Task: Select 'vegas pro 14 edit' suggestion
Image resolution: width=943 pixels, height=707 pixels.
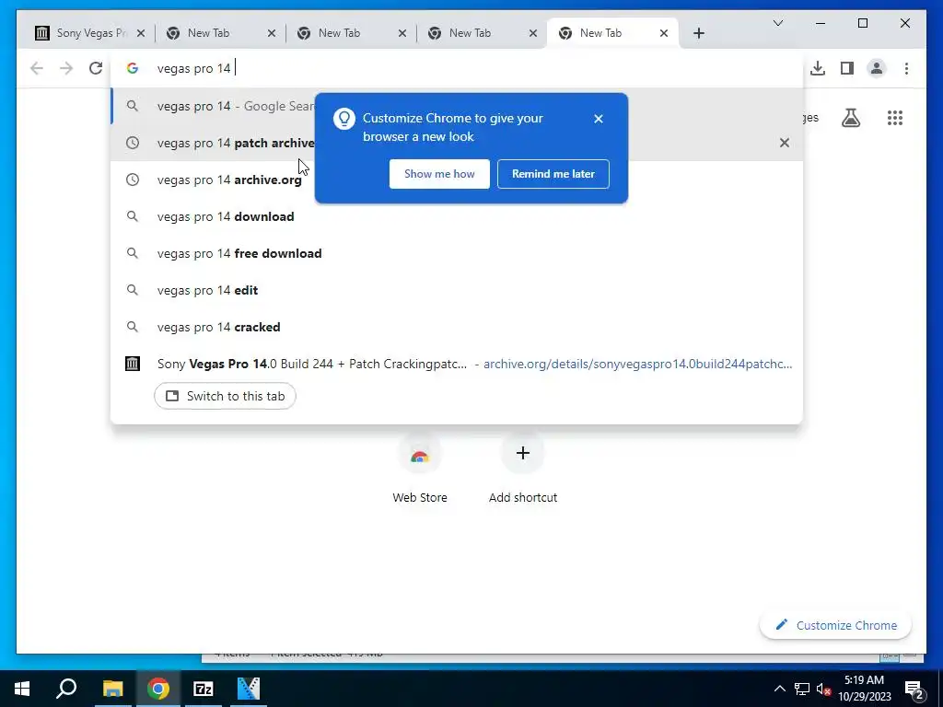Action: coord(457,290)
